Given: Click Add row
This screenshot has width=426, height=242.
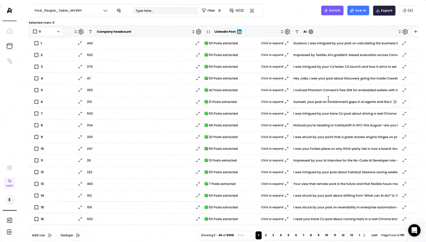Looking at the screenshot, I should (42, 235).
